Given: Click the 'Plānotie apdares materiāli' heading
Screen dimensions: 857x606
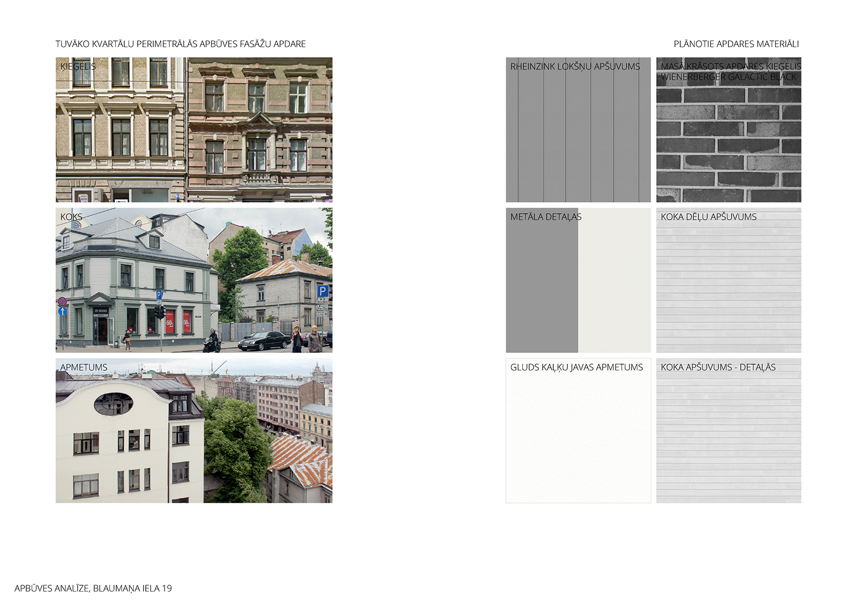Looking at the screenshot, I should pyautogui.click(x=736, y=44).
